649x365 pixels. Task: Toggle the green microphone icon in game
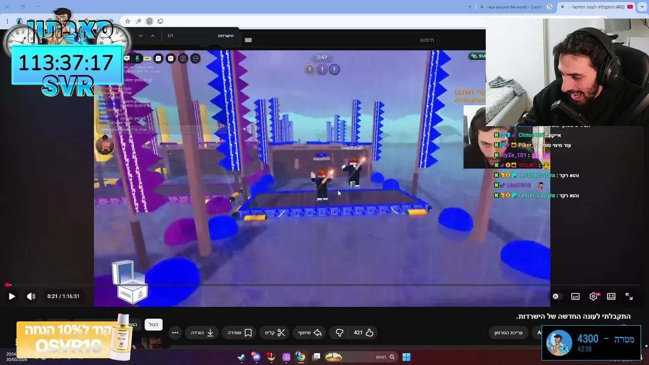click(x=137, y=58)
